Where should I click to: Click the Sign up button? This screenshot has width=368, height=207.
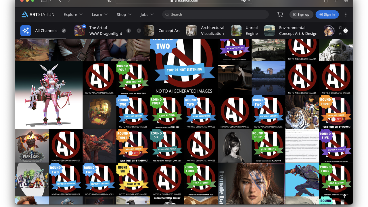click(301, 15)
